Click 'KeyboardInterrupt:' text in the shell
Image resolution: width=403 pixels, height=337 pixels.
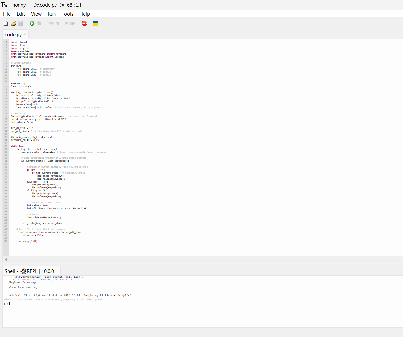[24, 282]
